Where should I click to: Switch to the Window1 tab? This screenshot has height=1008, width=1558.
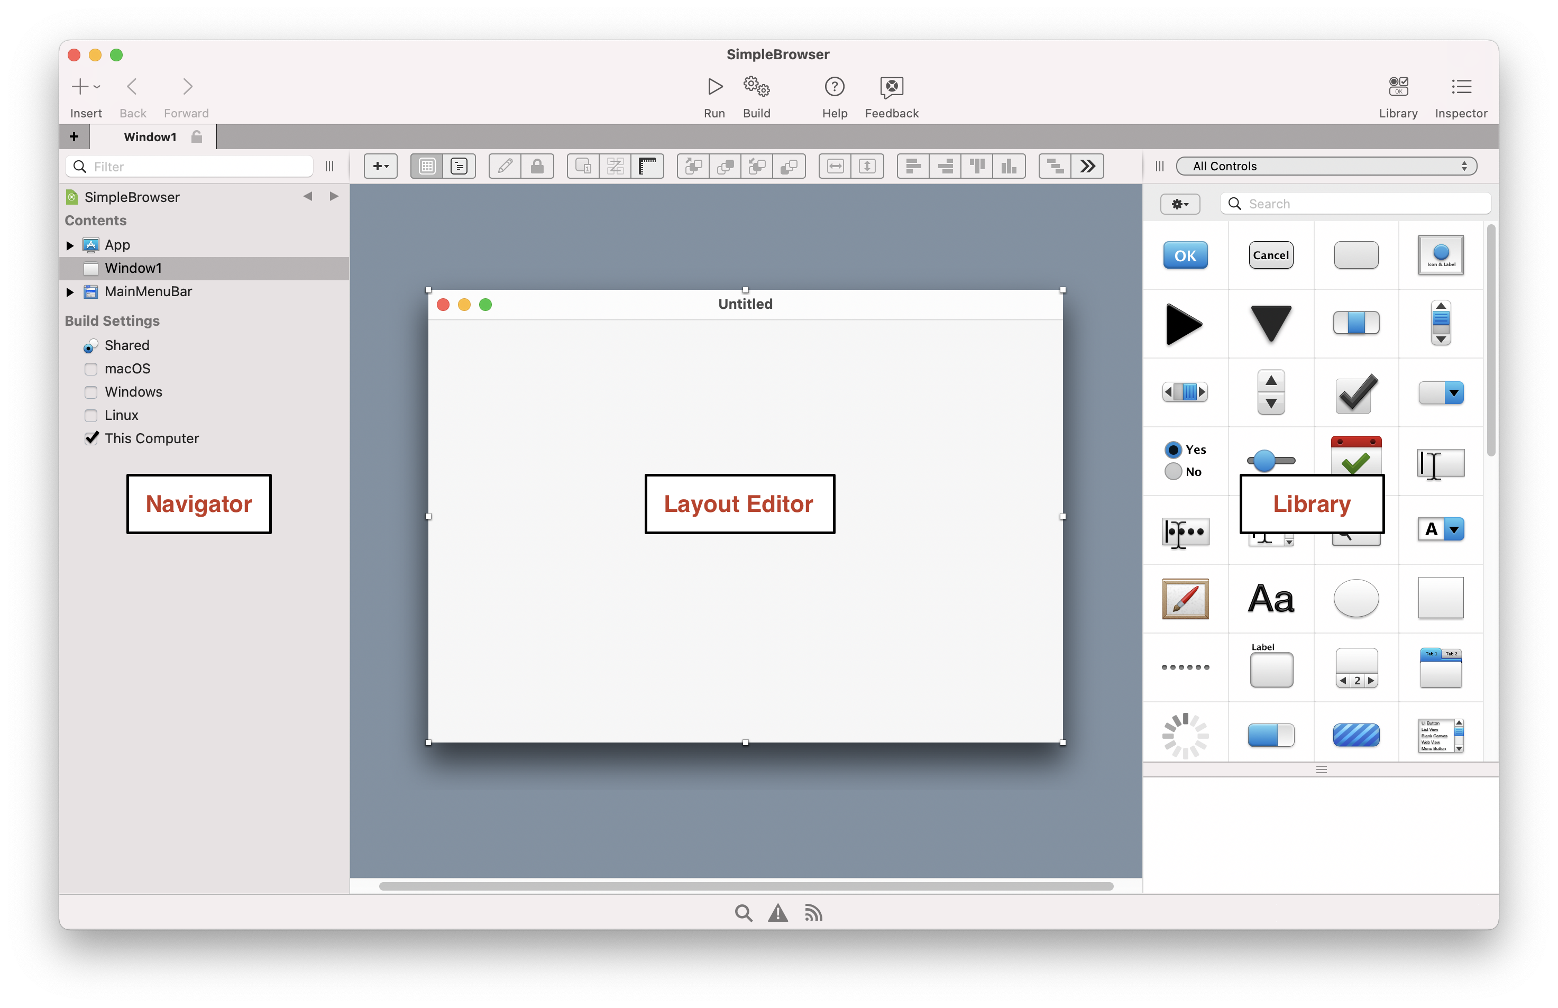[x=150, y=137]
